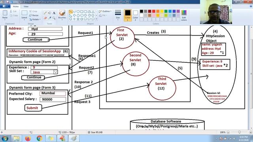Select the Eraser tool
Image resolution: width=253 pixels, height=142 pixels.
pos(45,18)
